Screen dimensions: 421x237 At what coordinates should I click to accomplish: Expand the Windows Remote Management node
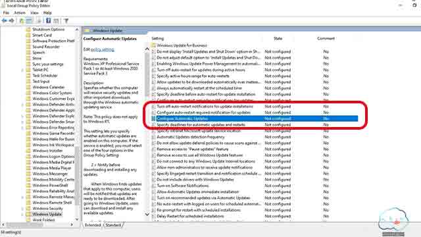(22, 197)
